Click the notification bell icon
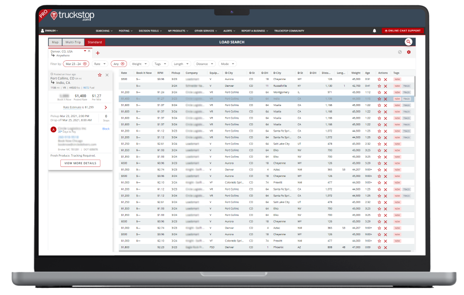The width and height of the screenshot is (464, 295). pyautogui.click(x=374, y=31)
